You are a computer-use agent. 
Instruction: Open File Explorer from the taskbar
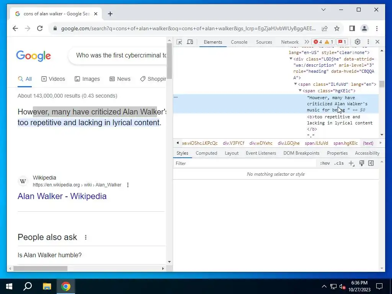47,286
